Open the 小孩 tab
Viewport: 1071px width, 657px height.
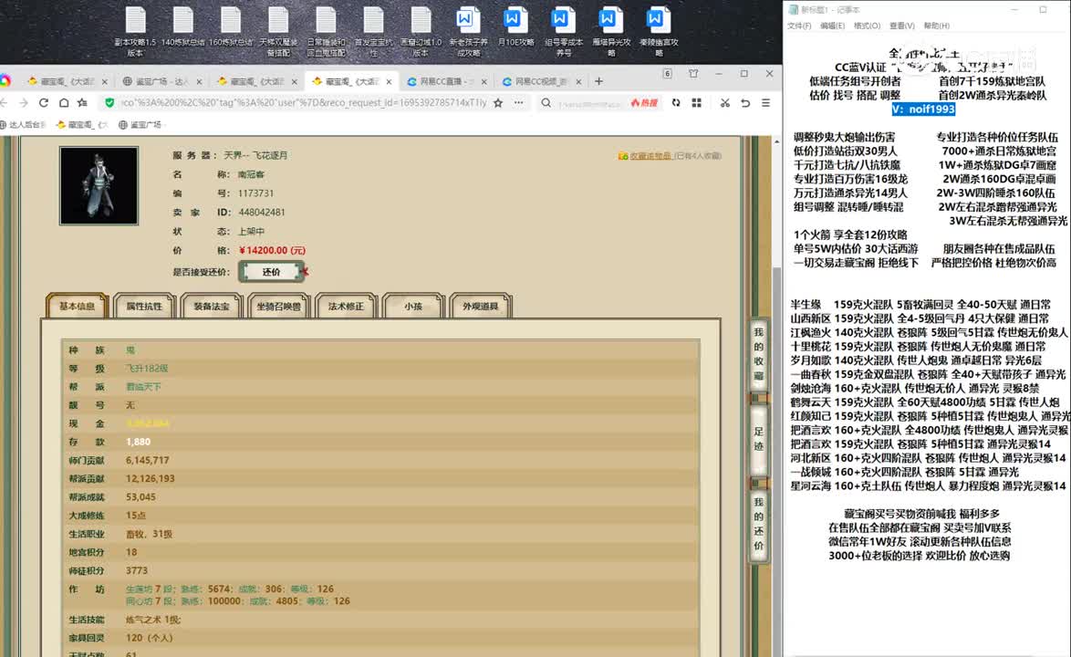tap(413, 306)
